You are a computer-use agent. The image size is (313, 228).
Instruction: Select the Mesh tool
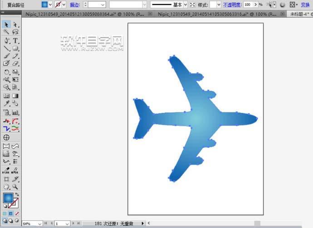pyautogui.click(x=6, y=96)
